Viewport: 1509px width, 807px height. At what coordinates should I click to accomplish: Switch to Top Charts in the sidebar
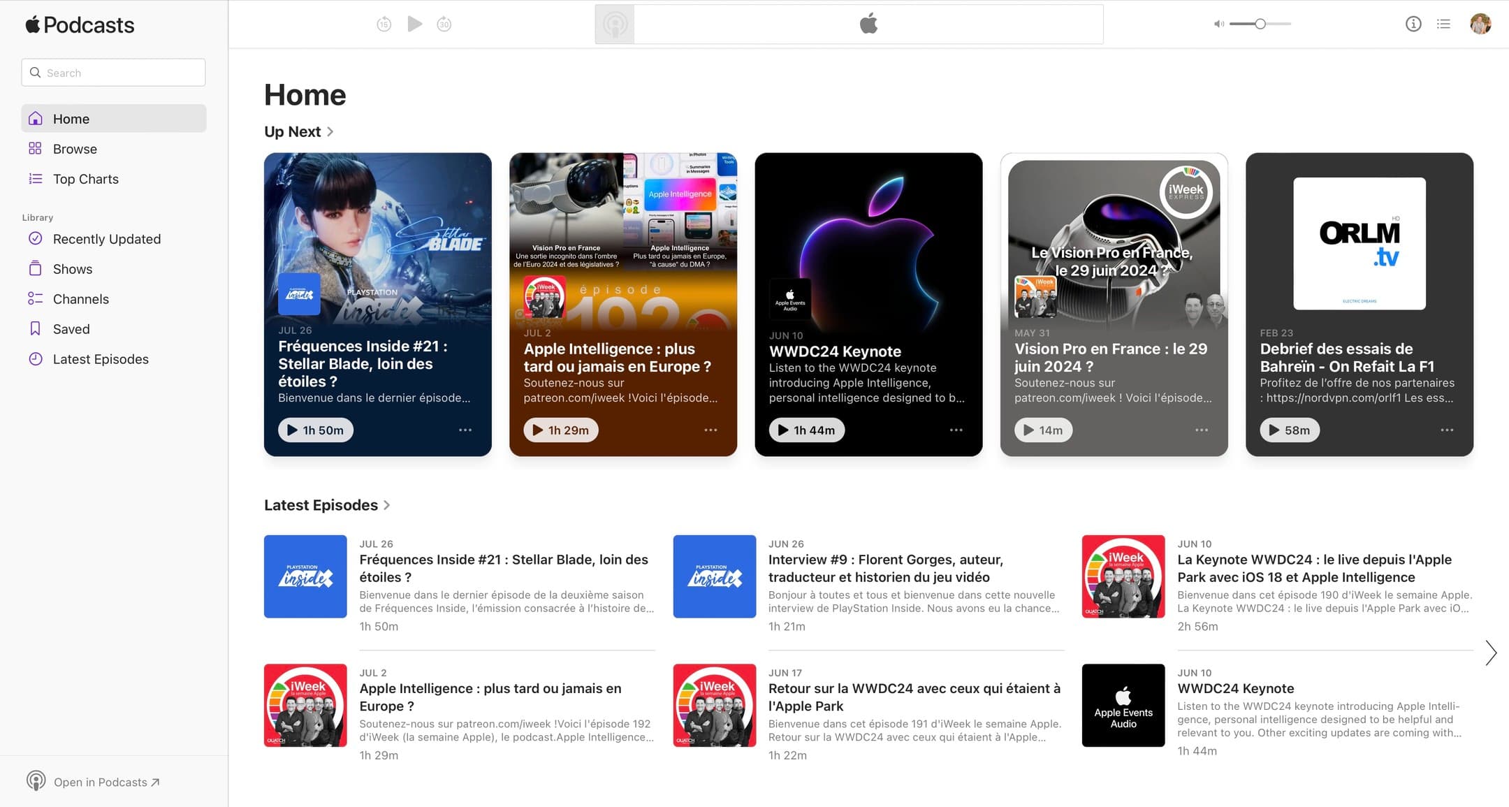[x=85, y=179]
